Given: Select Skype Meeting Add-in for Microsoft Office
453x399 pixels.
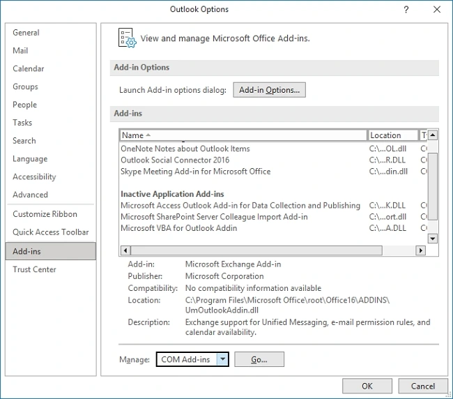Looking at the screenshot, I should click(195, 172).
